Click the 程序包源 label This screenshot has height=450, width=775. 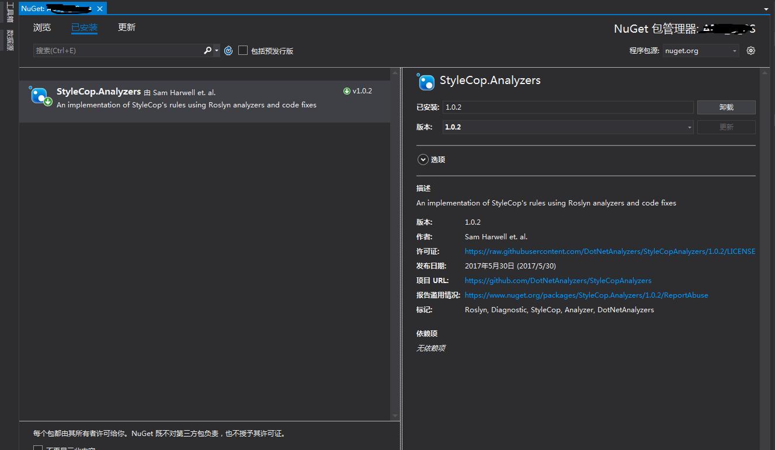pyautogui.click(x=644, y=51)
